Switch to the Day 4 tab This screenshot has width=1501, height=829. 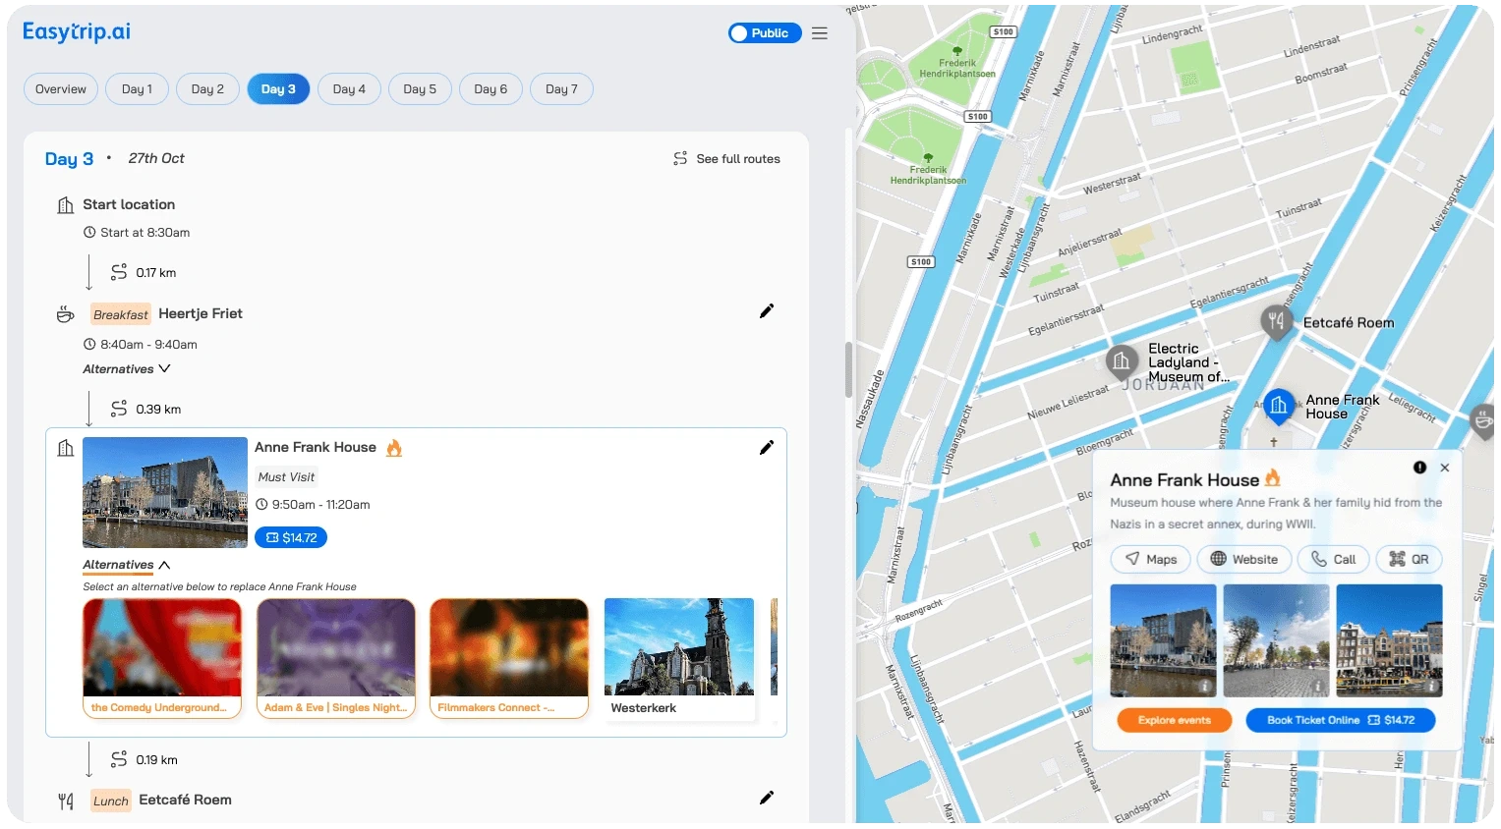pyautogui.click(x=349, y=89)
